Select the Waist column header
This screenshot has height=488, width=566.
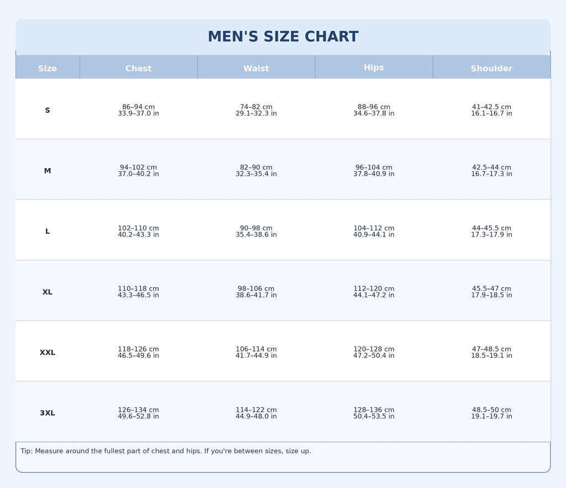256,69
